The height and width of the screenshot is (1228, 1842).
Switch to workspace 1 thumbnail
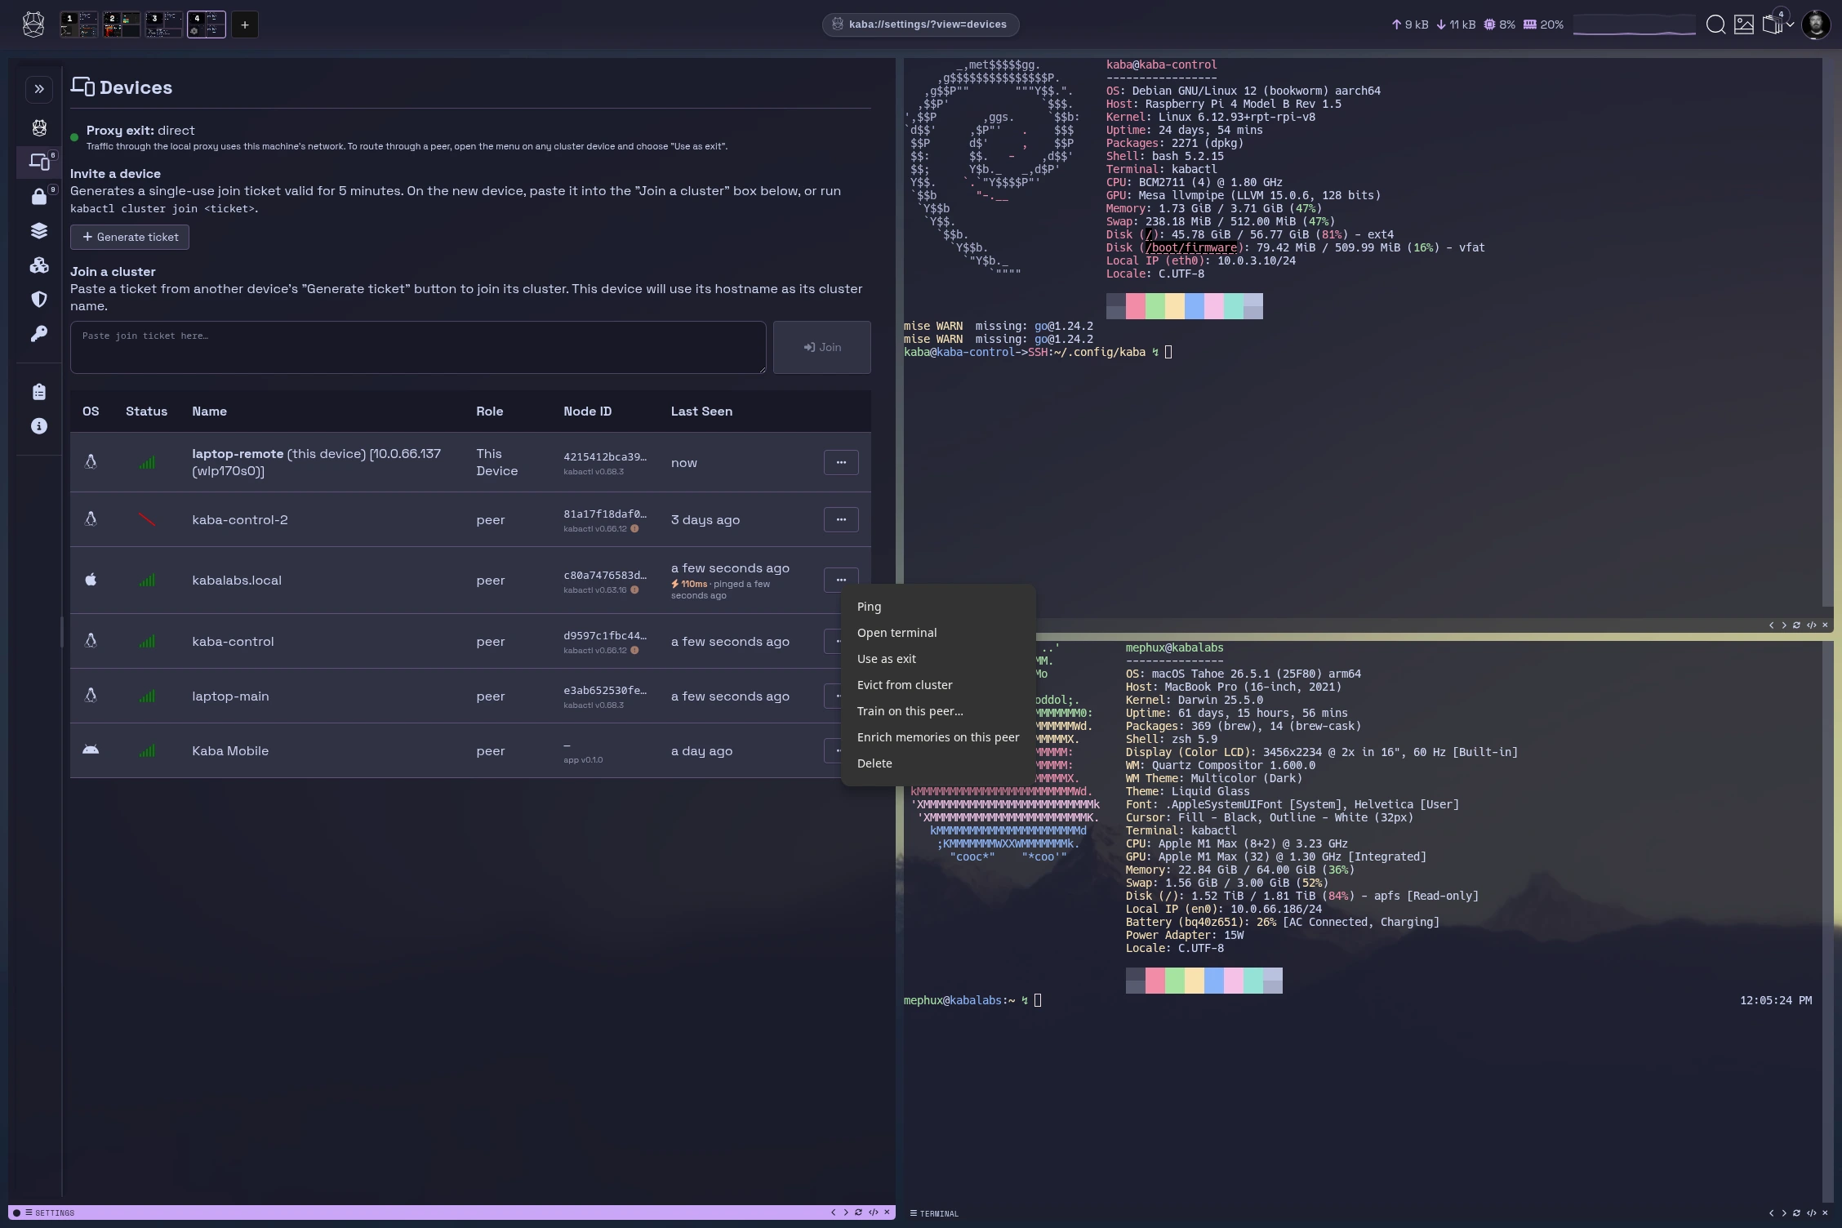(x=78, y=24)
